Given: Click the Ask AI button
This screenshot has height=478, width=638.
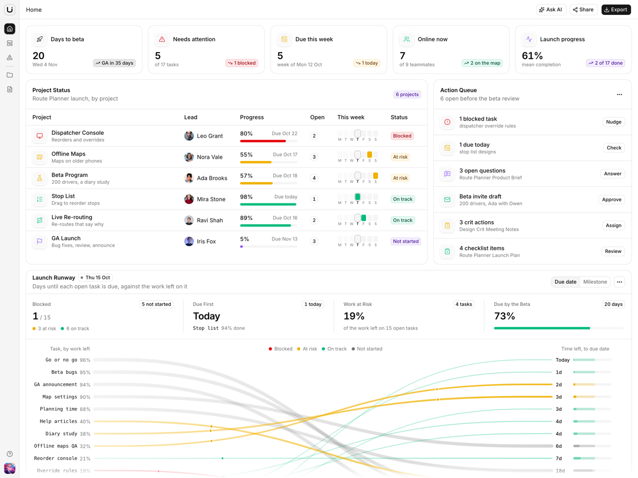Looking at the screenshot, I should (x=551, y=10).
